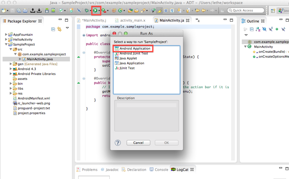This screenshot has width=289, height=179.
Task: Collapse the SampleProject tree node
Action: tap(6, 44)
